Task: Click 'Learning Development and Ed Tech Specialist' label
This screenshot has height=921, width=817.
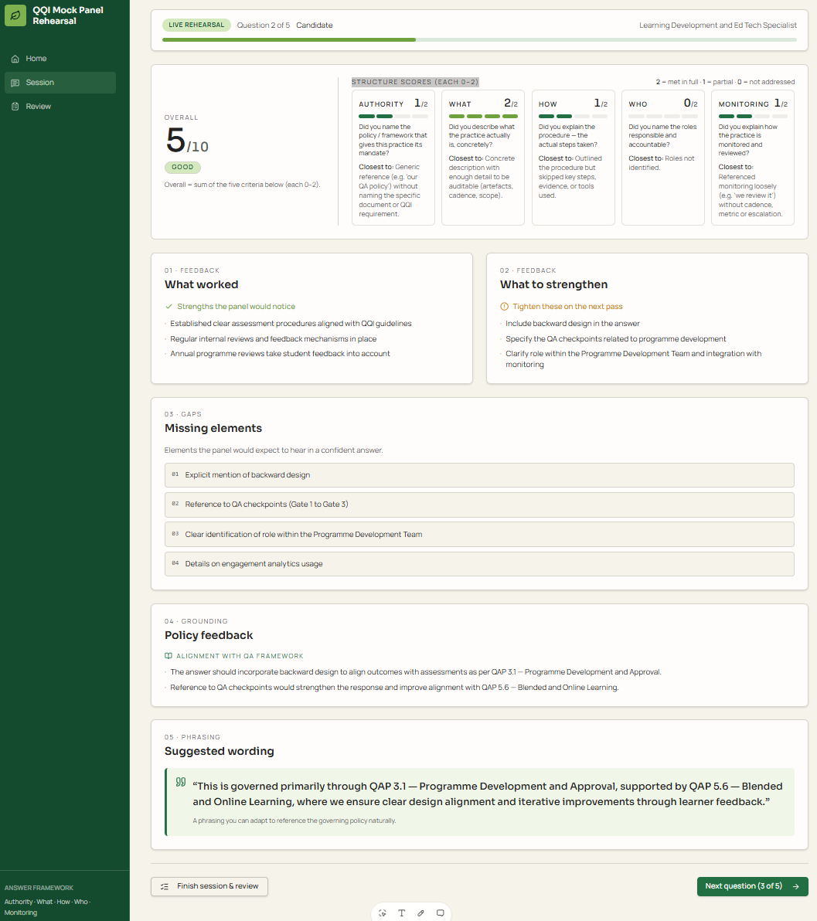Action: tap(718, 25)
